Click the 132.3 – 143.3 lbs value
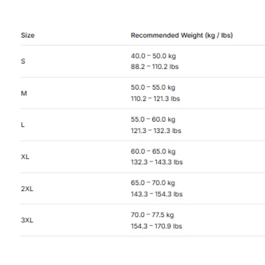 tap(157, 162)
